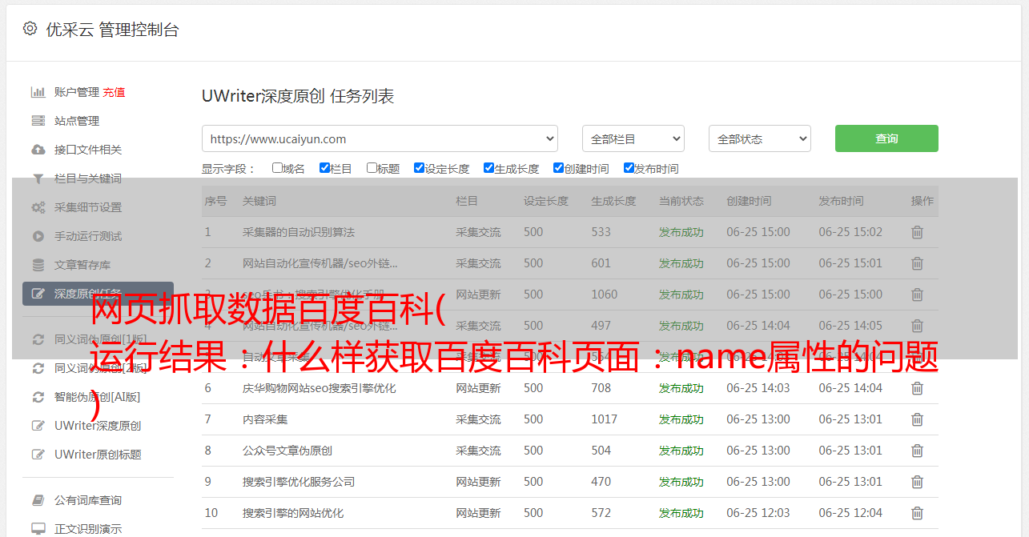
Task: Click the green 查询 button
Action: (886, 138)
